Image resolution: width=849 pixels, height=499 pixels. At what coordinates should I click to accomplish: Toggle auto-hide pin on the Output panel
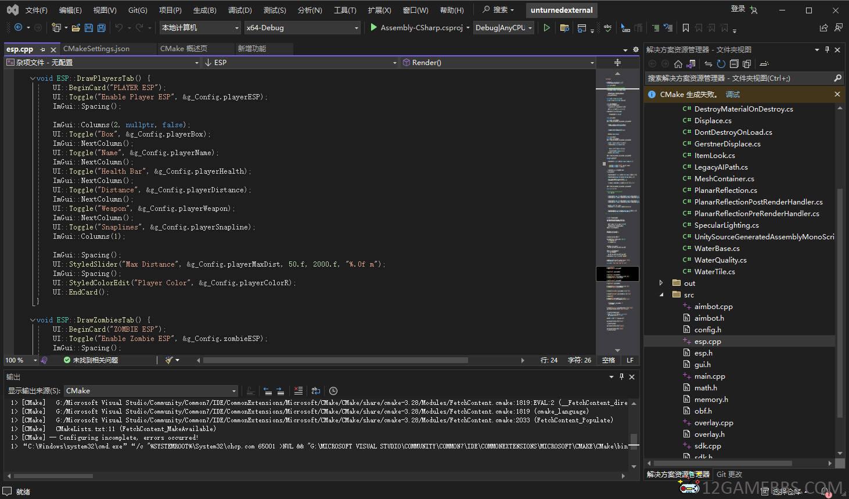[x=621, y=377]
